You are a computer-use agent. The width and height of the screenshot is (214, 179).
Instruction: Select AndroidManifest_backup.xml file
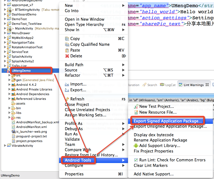click(x=37, y=122)
